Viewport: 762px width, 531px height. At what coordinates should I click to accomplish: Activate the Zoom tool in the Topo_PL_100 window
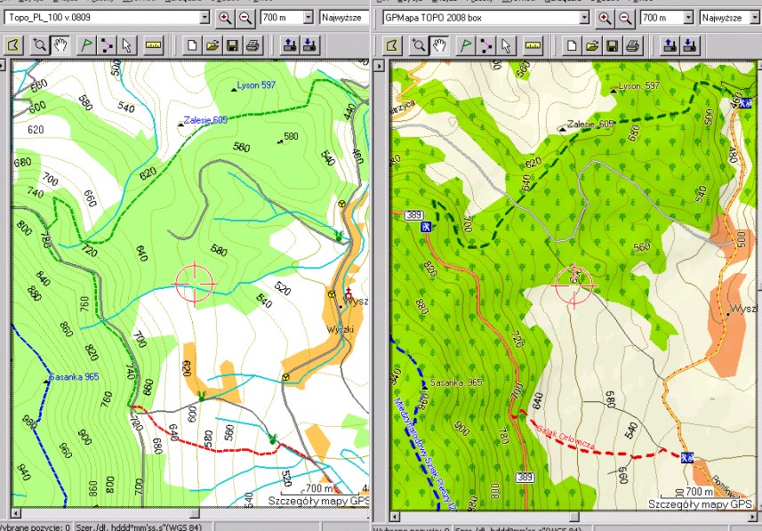pyautogui.click(x=39, y=45)
